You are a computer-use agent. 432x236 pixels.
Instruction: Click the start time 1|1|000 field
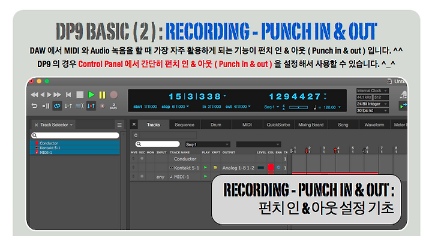[151, 107]
